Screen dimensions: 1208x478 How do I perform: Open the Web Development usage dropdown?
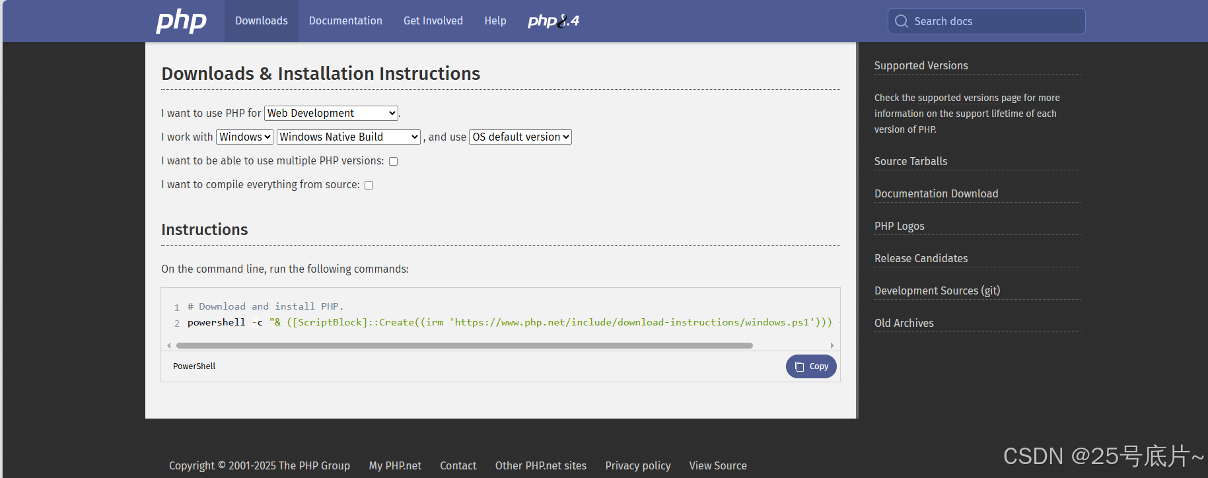tap(331, 113)
